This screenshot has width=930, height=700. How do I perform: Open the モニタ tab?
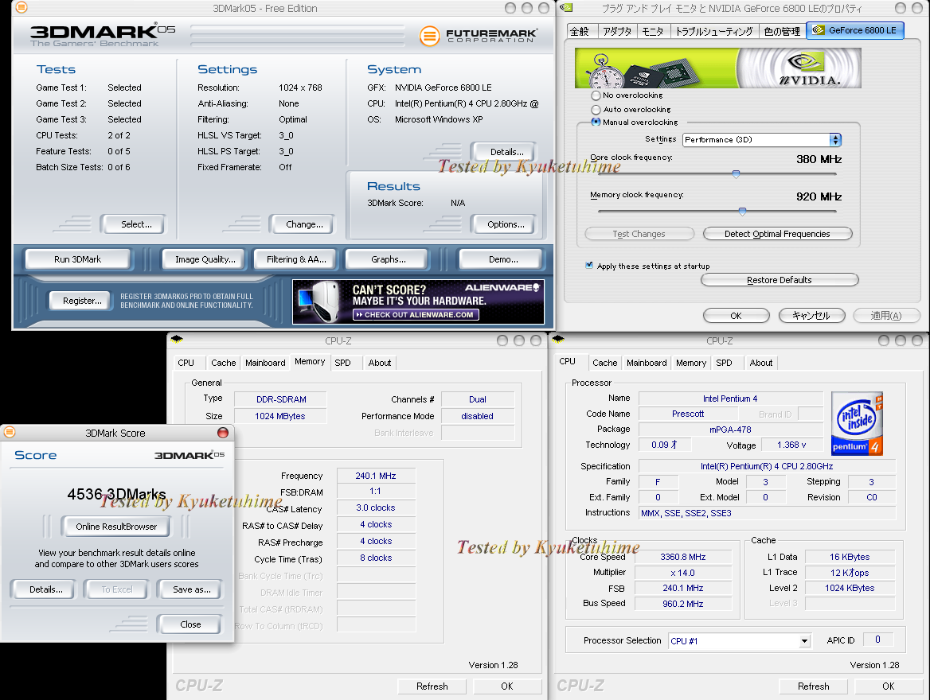click(x=653, y=31)
